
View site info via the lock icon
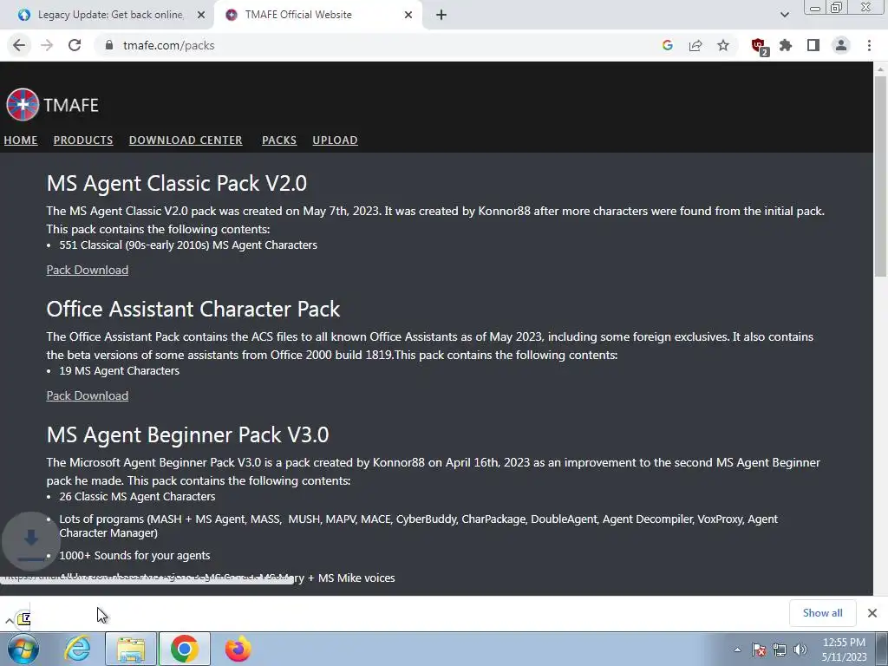click(x=109, y=45)
